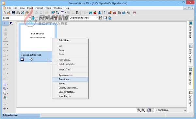Open the Insert menu

point(30,8)
